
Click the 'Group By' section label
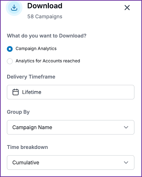[18, 112]
